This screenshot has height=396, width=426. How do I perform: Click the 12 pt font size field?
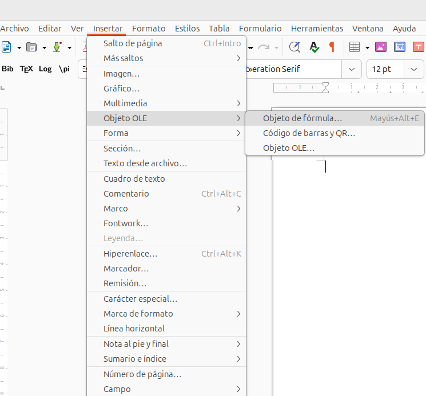point(385,69)
